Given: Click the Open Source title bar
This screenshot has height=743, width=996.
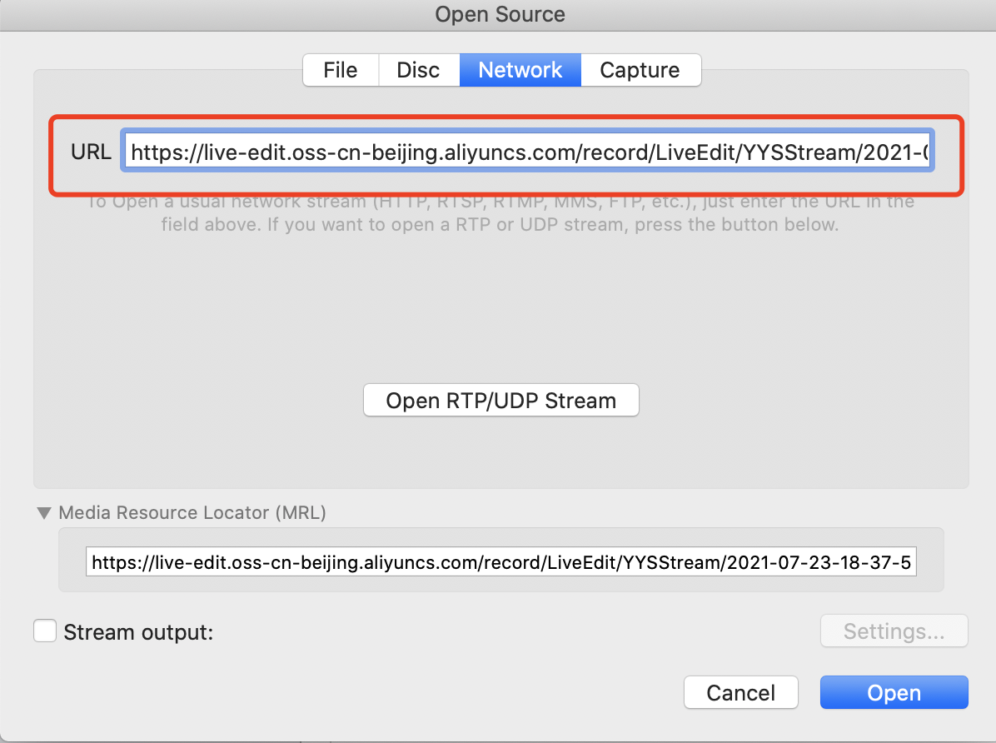Looking at the screenshot, I should click(498, 15).
